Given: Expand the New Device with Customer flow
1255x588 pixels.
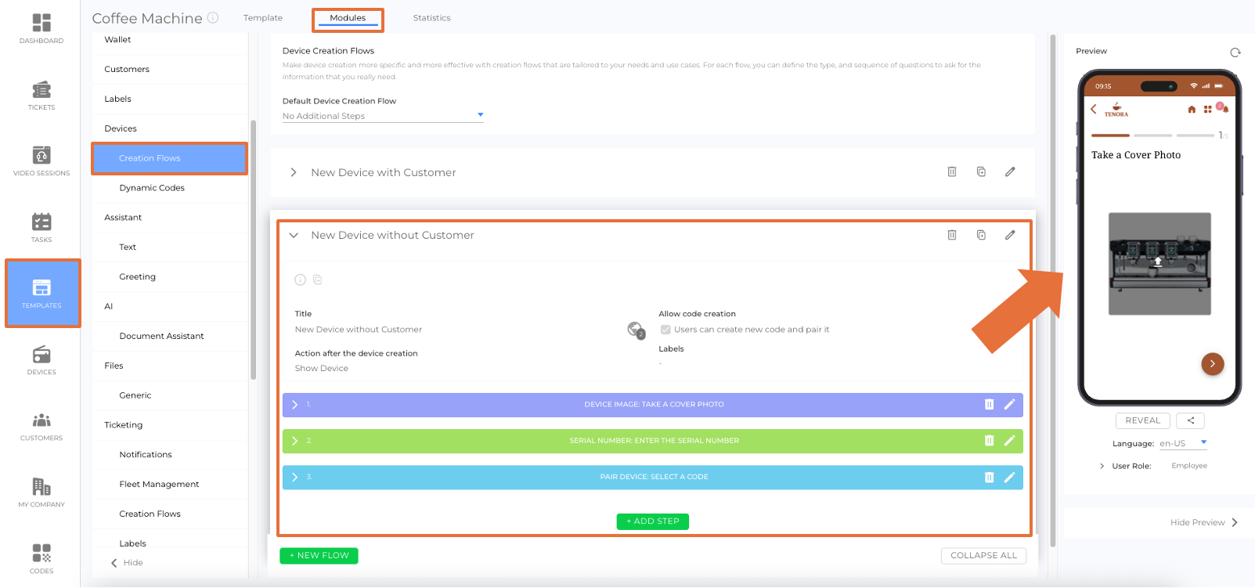Looking at the screenshot, I should pos(294,172).
